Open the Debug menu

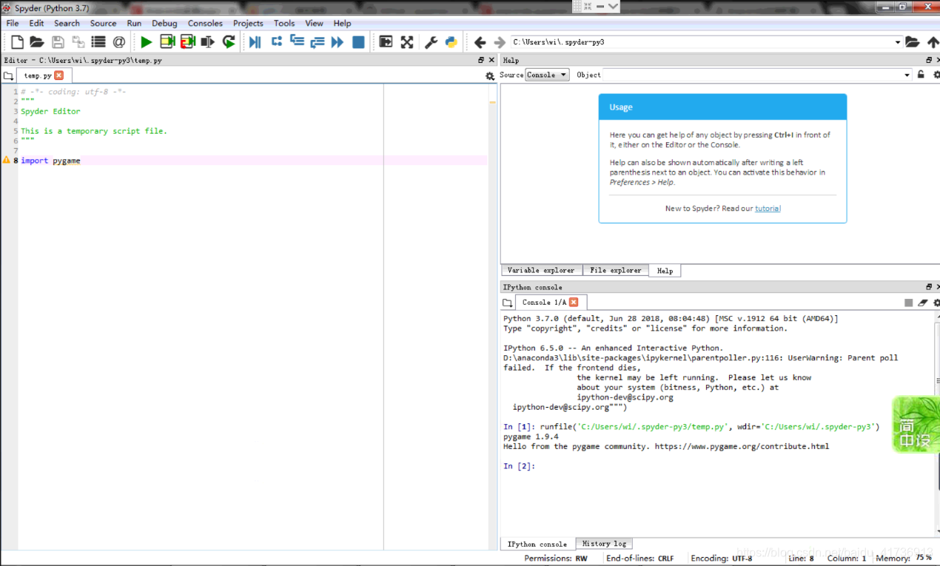pyautogui.click(x=164, y=23)
